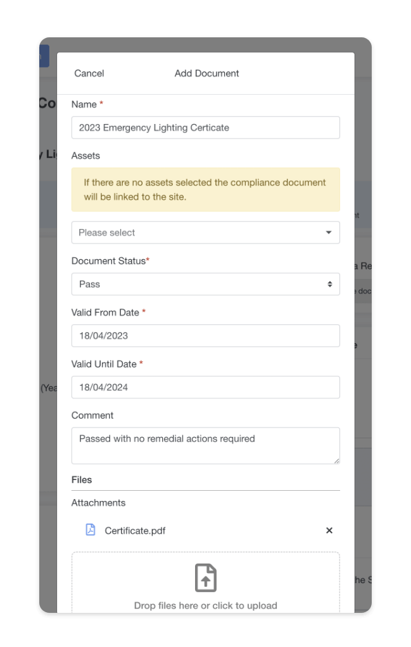Open the Certificate.pdf attachment link
The height and width of the screenshot is (647, 411).
coord(135,531)
